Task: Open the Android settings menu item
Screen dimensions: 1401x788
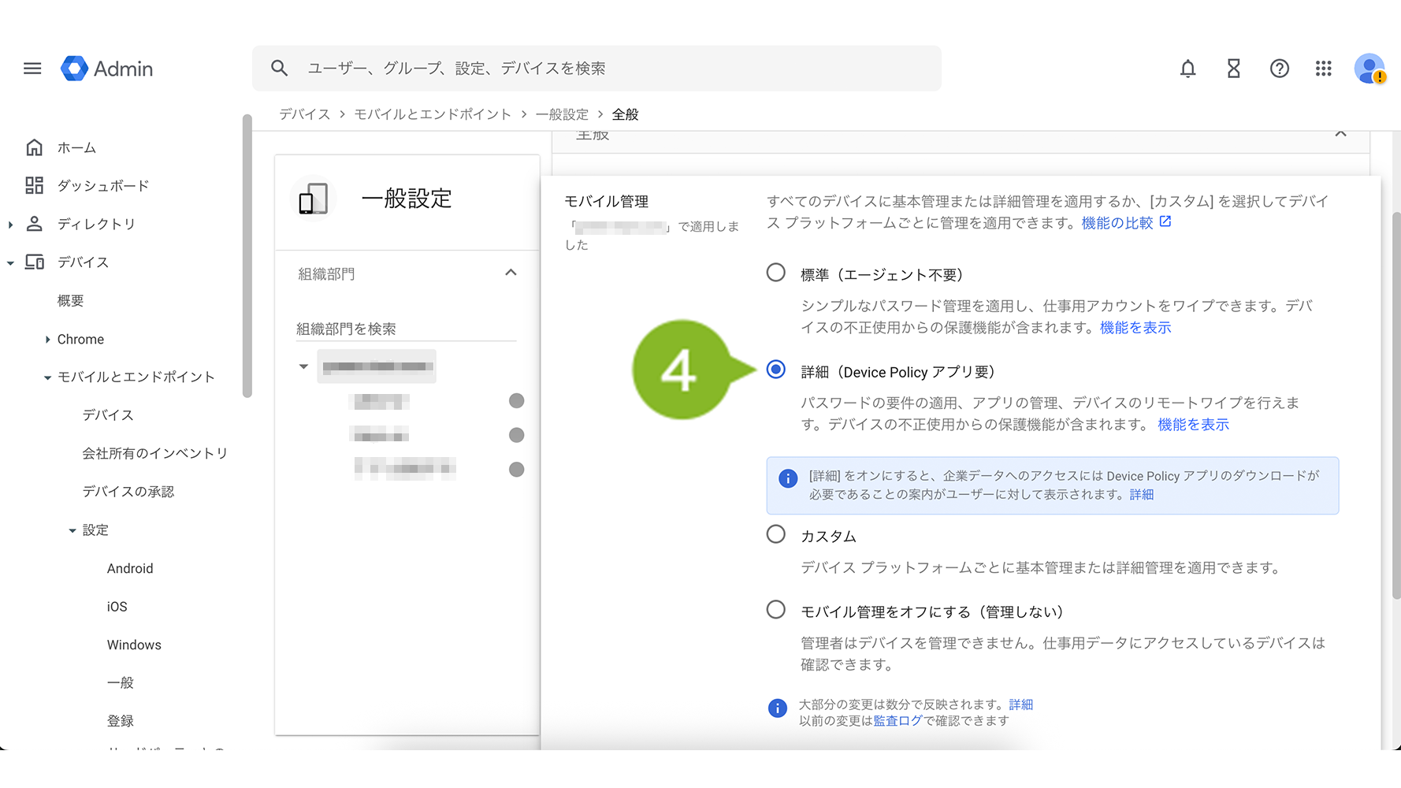Action: pos(130,568)
